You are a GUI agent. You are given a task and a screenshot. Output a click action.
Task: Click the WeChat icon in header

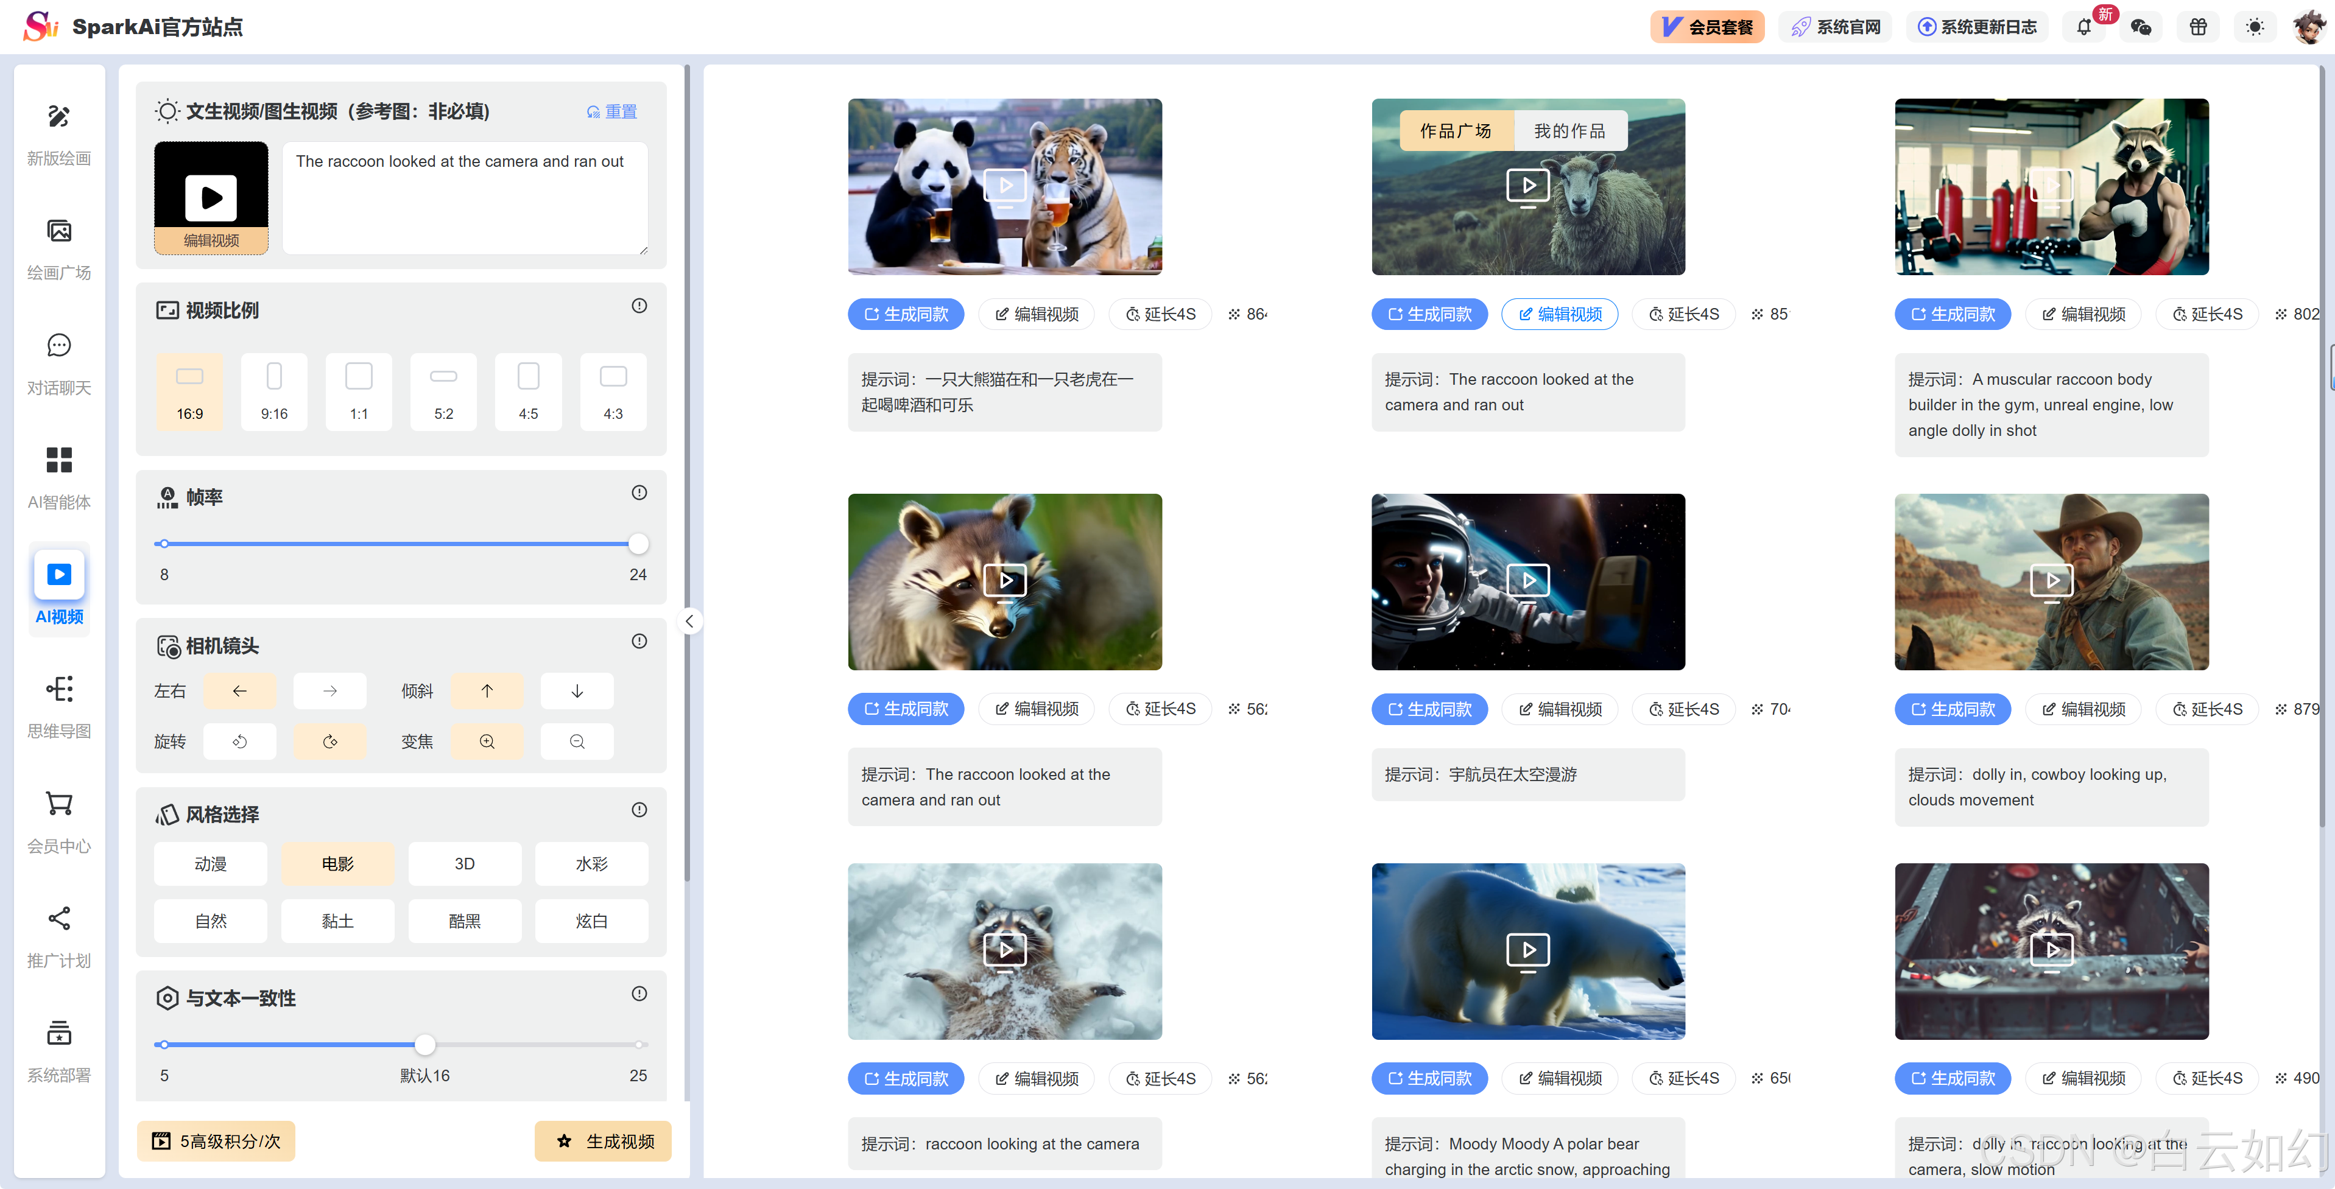(2141, 27)
